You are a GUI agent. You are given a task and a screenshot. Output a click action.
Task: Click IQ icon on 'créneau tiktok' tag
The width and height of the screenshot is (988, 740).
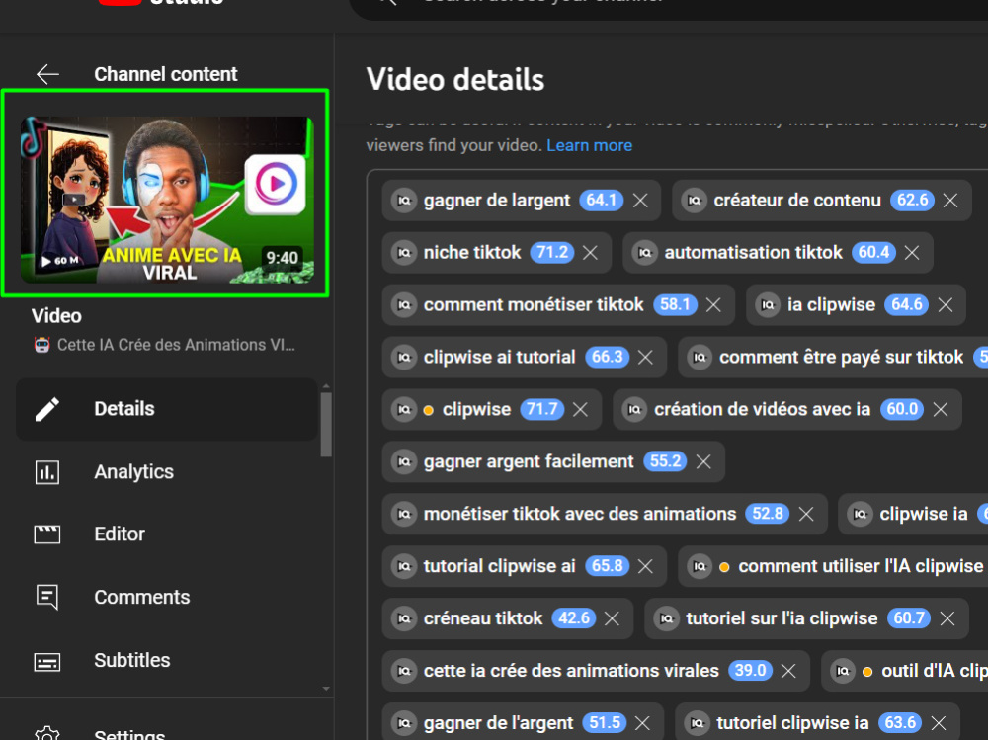point(404,619)
